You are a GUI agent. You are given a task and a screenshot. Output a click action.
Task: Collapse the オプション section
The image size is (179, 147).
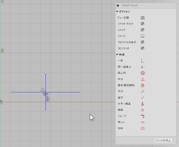tap(117, 12)
